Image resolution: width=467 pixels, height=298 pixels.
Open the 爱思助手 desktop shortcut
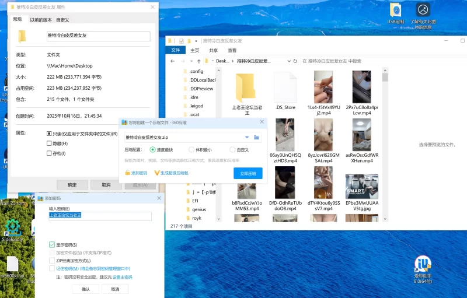(x=422, y=264)
